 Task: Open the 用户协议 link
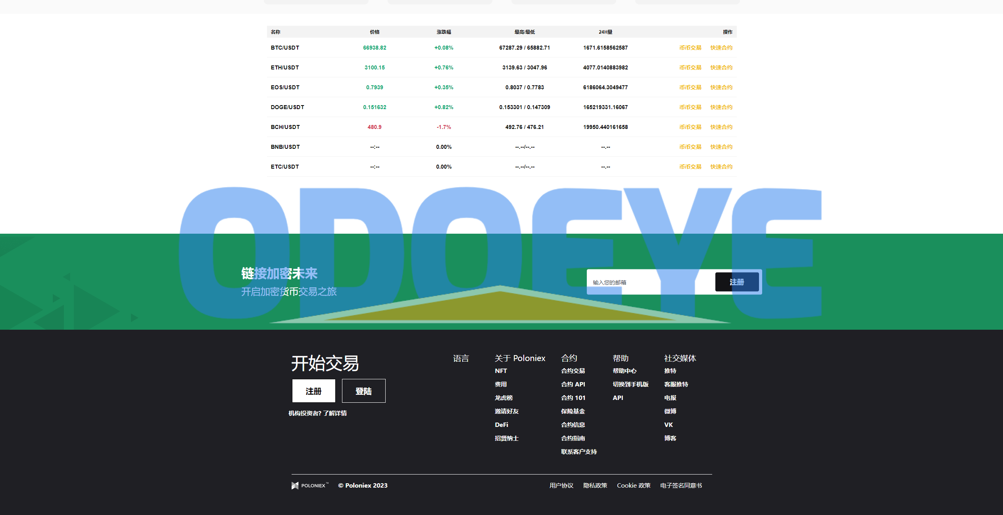[x=561, y=486]
